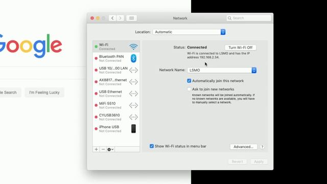Click the Apply button
The height and width of the screenshot is (184, 327).
259,162
